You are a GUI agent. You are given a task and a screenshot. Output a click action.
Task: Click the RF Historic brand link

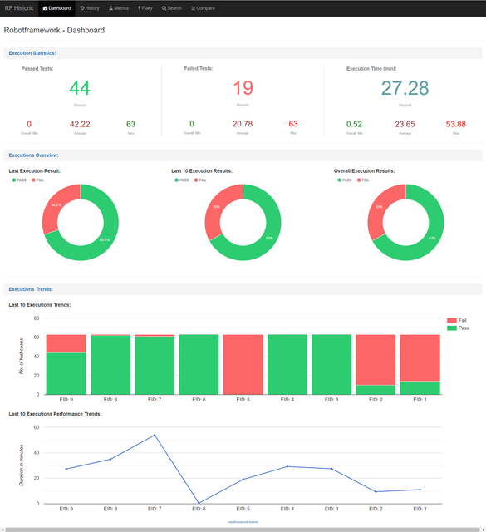(19, 8)
